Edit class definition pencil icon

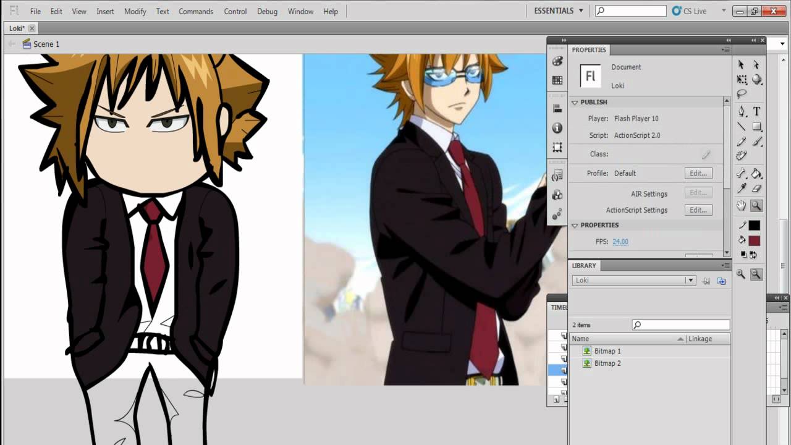pos(706,155)
